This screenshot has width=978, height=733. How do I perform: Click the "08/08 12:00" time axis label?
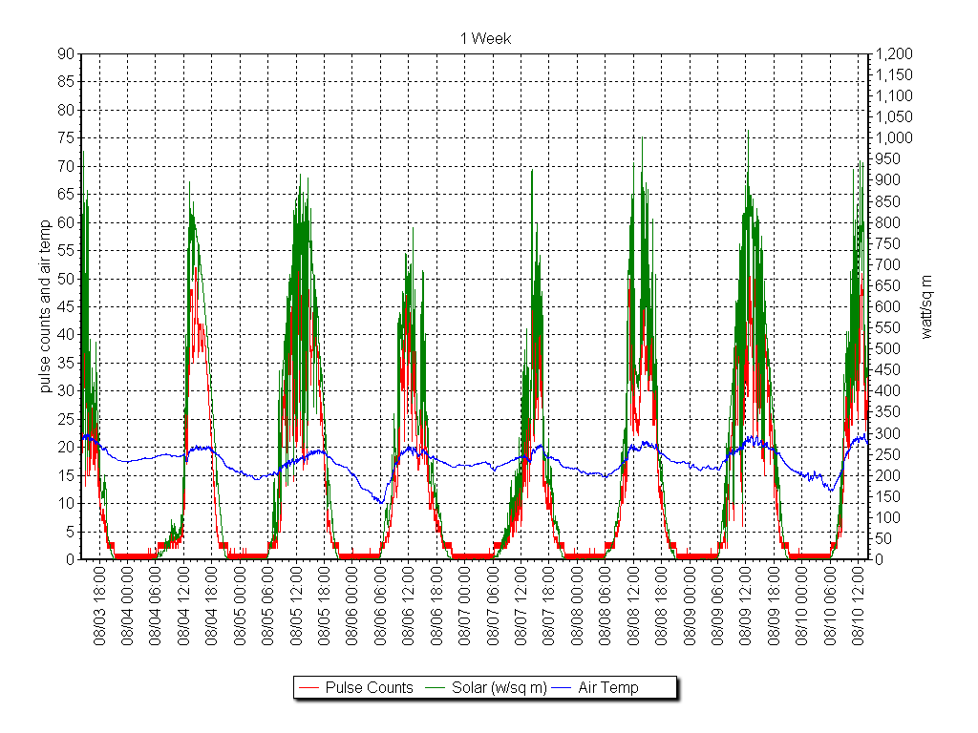(x=633, y=606)
